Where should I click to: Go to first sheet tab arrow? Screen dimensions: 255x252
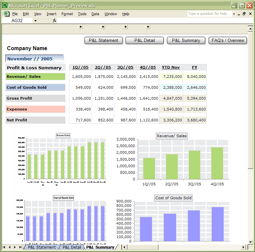pos(4,247)
